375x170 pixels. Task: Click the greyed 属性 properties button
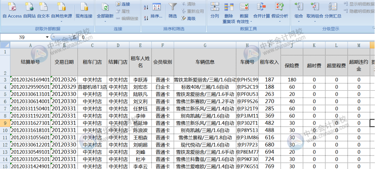(123, 11)
